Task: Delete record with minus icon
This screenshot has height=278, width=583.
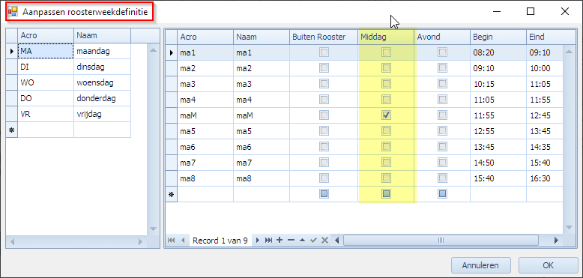Action: tap(291, 240)
